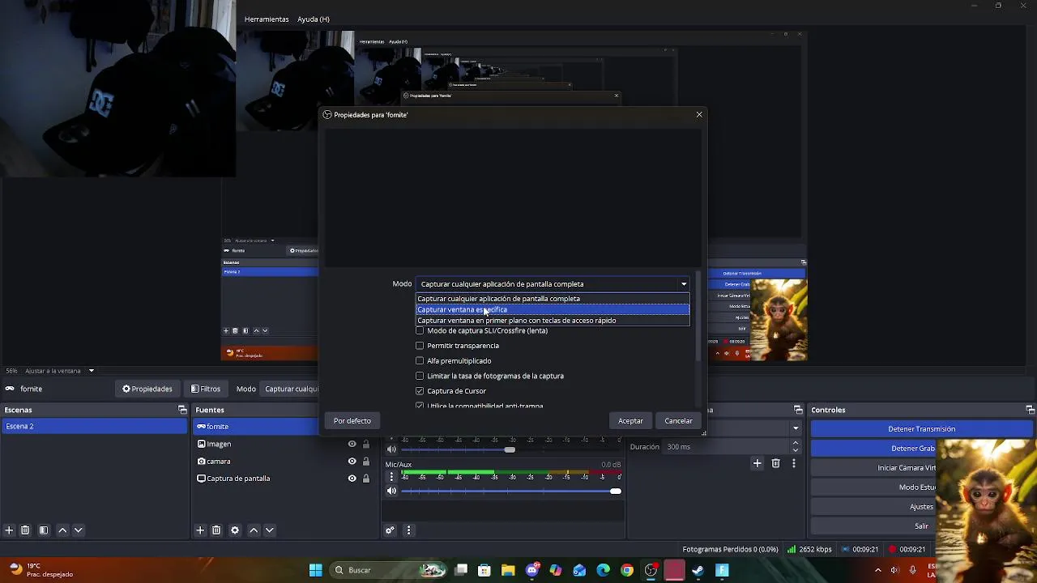
Task: Add a new source in Fuentes panel
Action: click(200, 530)
